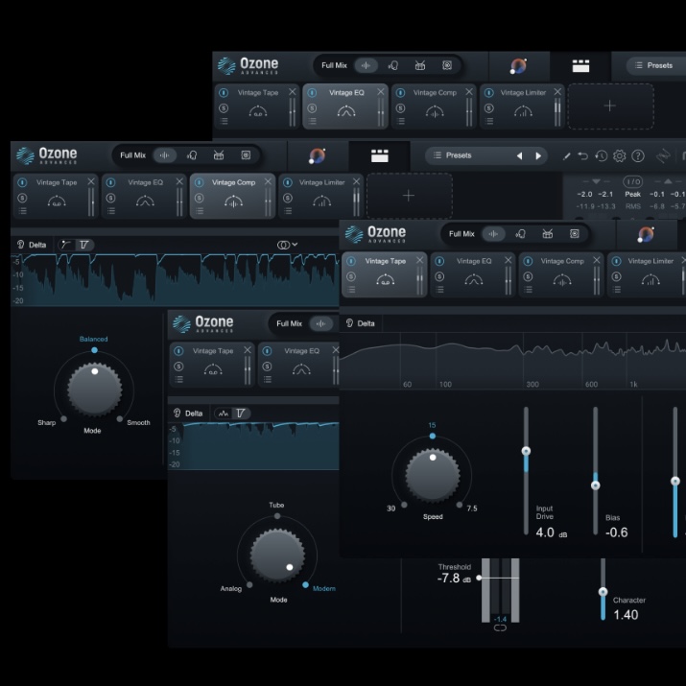Click filter slope icon next to Delta, Comp window
Screen dimensions: 686x686
(84, 245)
